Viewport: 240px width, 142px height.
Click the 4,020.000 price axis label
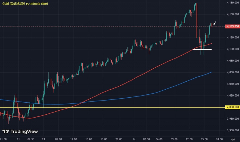[x=232, y=95]
